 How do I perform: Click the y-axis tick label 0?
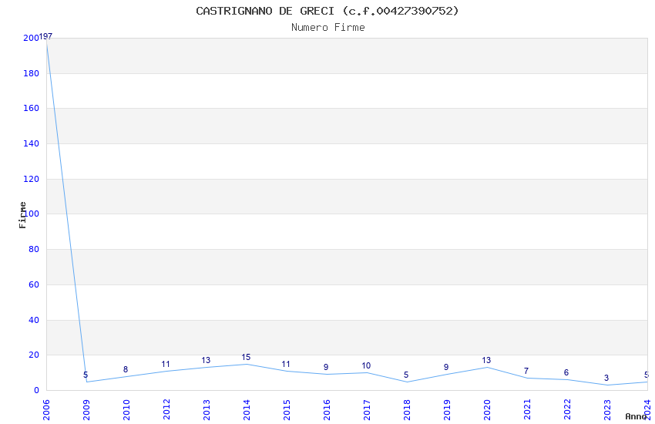pos(36,391)
